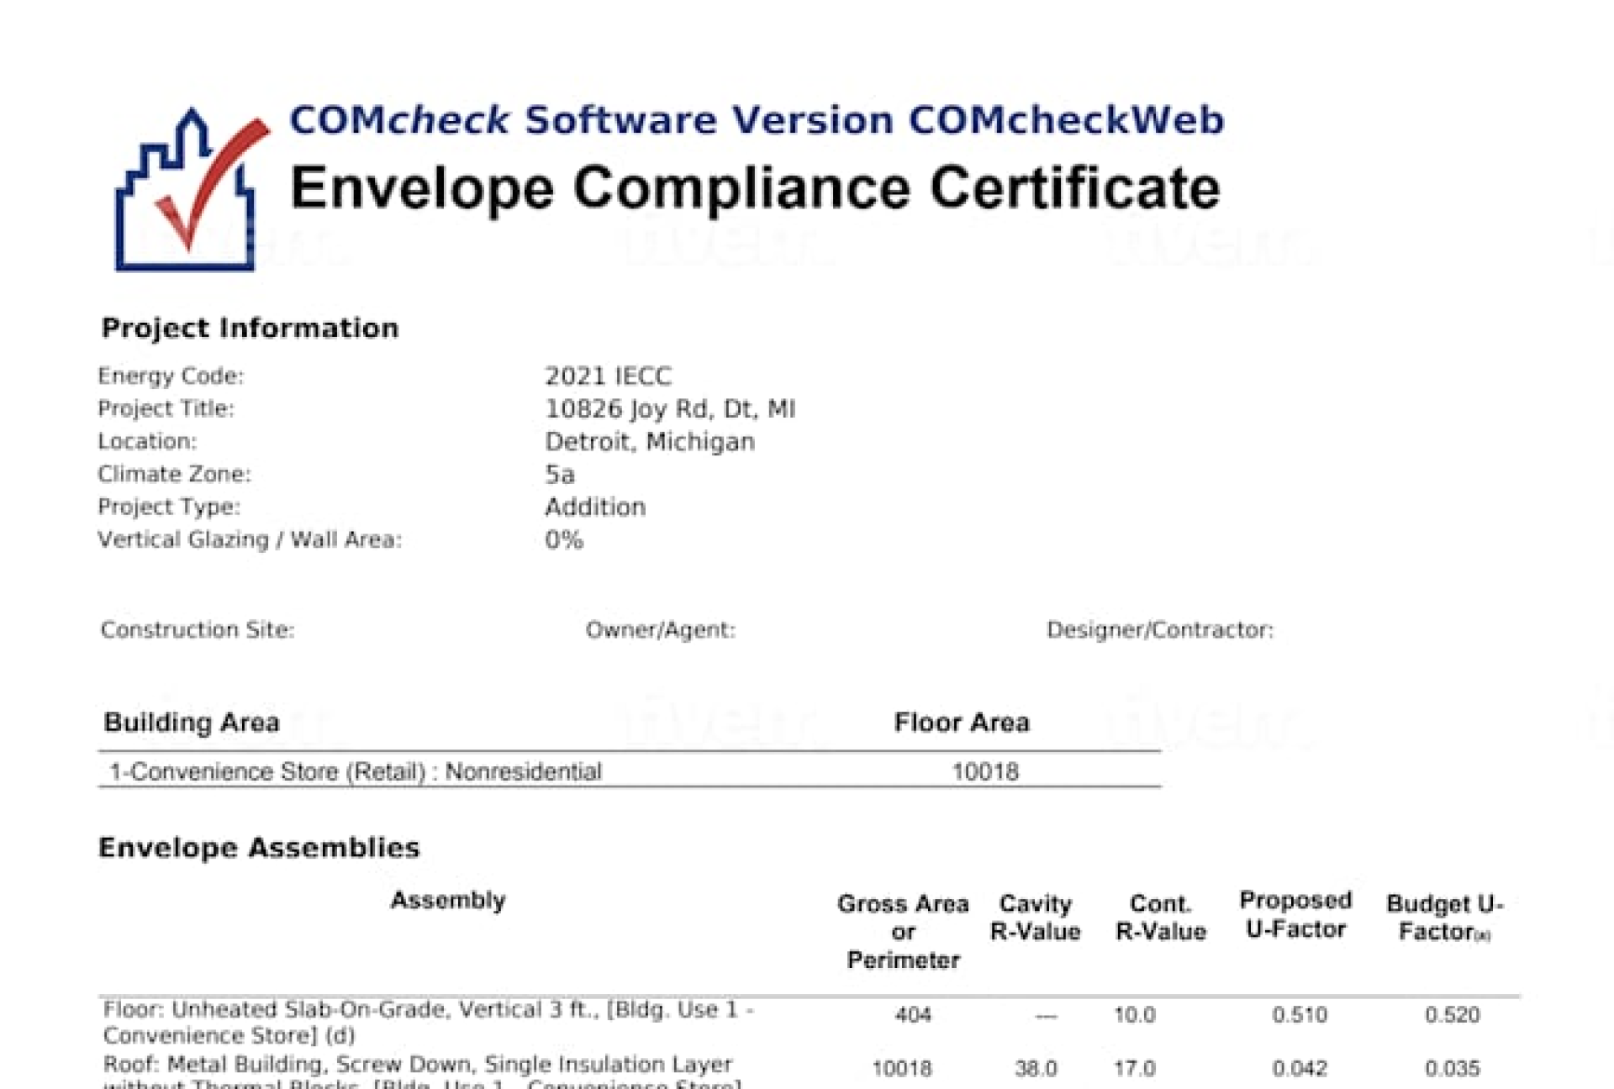Click the climate zone value 5a
This screenshot has width=1614, height=1089.
click(x=560, y=474)
